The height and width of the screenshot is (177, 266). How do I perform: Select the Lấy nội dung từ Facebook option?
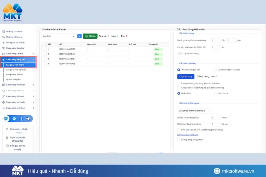(x=215, y=70)
